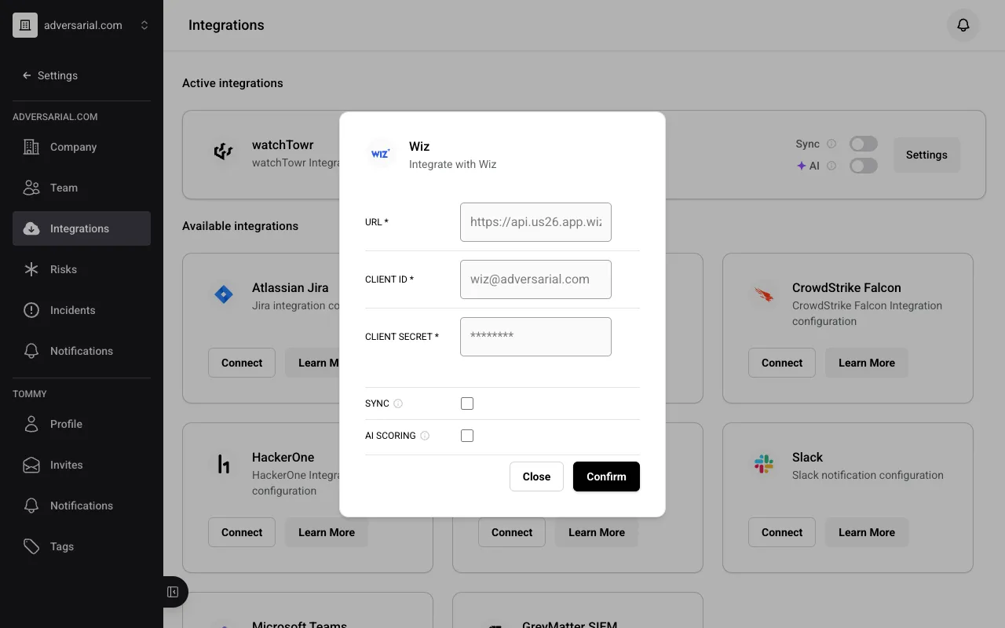
Task: Open the Incidents section
Action: coord(82,310)
